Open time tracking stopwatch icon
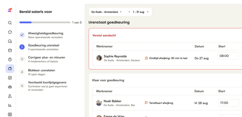 pyautogui.click(x=10, y=59)
